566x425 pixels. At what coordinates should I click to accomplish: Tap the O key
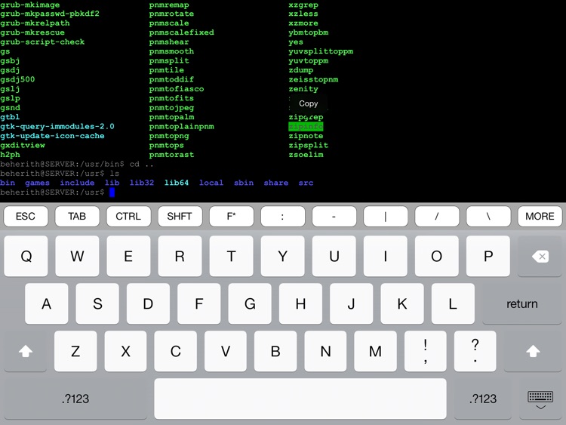437,257
